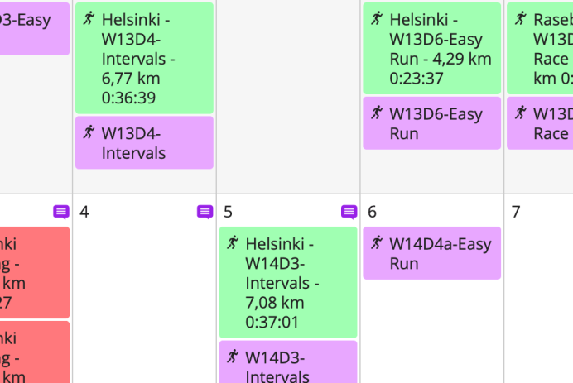
Task: Open the red activity card at left edge
Action: click(x=33, y=273)
